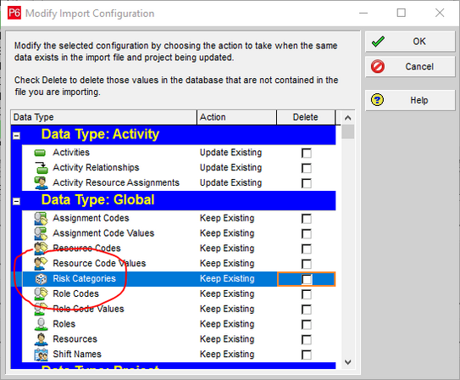Screen dimensions: 460x380
Task: Click the Resource Code Values icon
Action: (41, 264)
